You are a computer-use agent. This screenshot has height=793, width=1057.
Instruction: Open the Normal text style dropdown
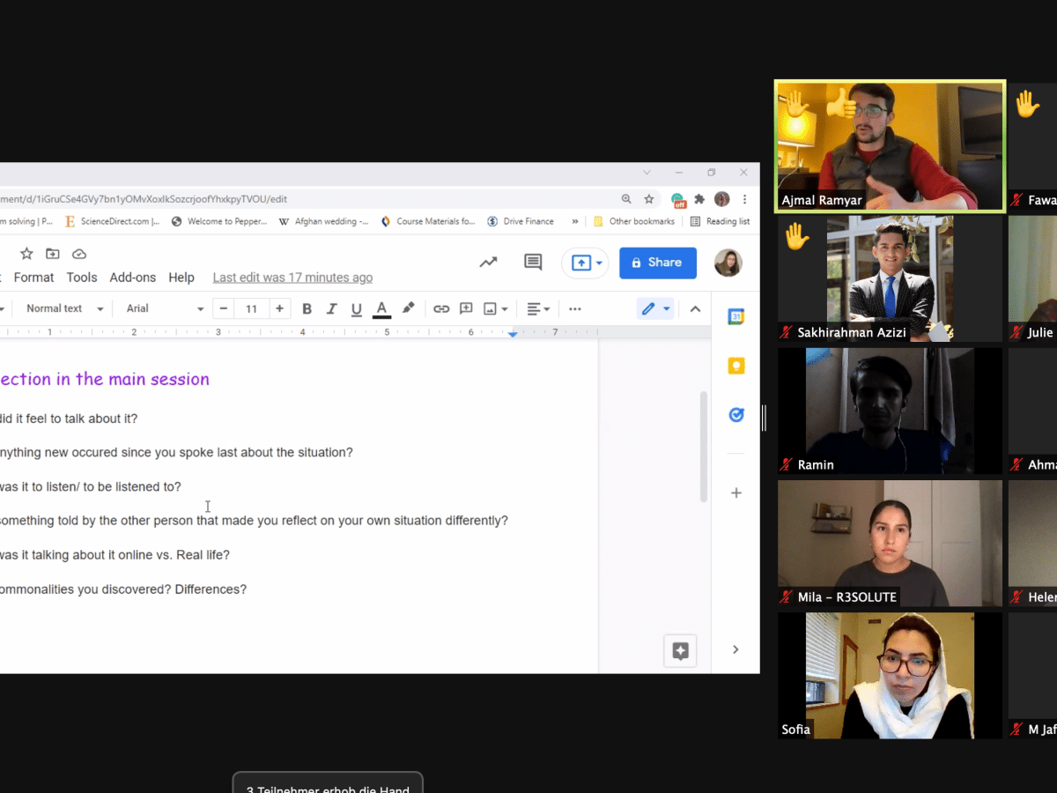coord(63,308)
